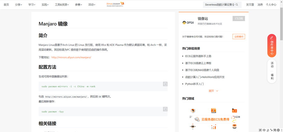Toggle IME moon half-width mode icon
283x132 pixels.
pos(268,130)
